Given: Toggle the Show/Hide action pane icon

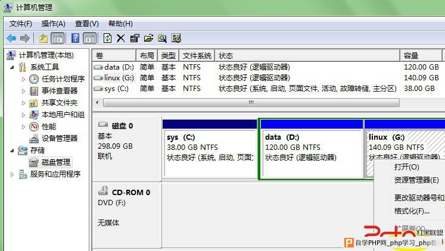Looking at the screenshot, I should (x=90, y=38).
